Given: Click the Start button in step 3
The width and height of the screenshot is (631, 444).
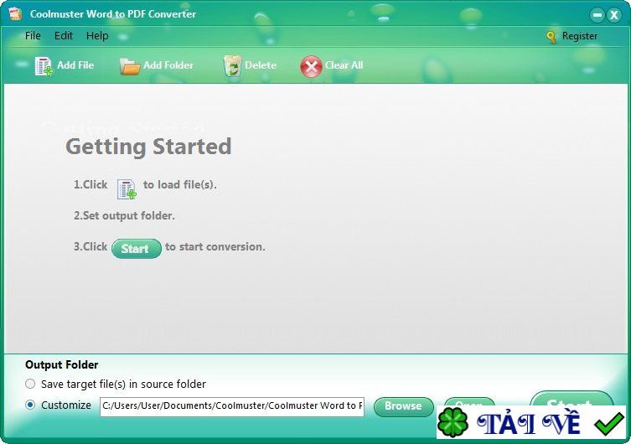Looking at the screenshot, I should click(x=136, y=249).
